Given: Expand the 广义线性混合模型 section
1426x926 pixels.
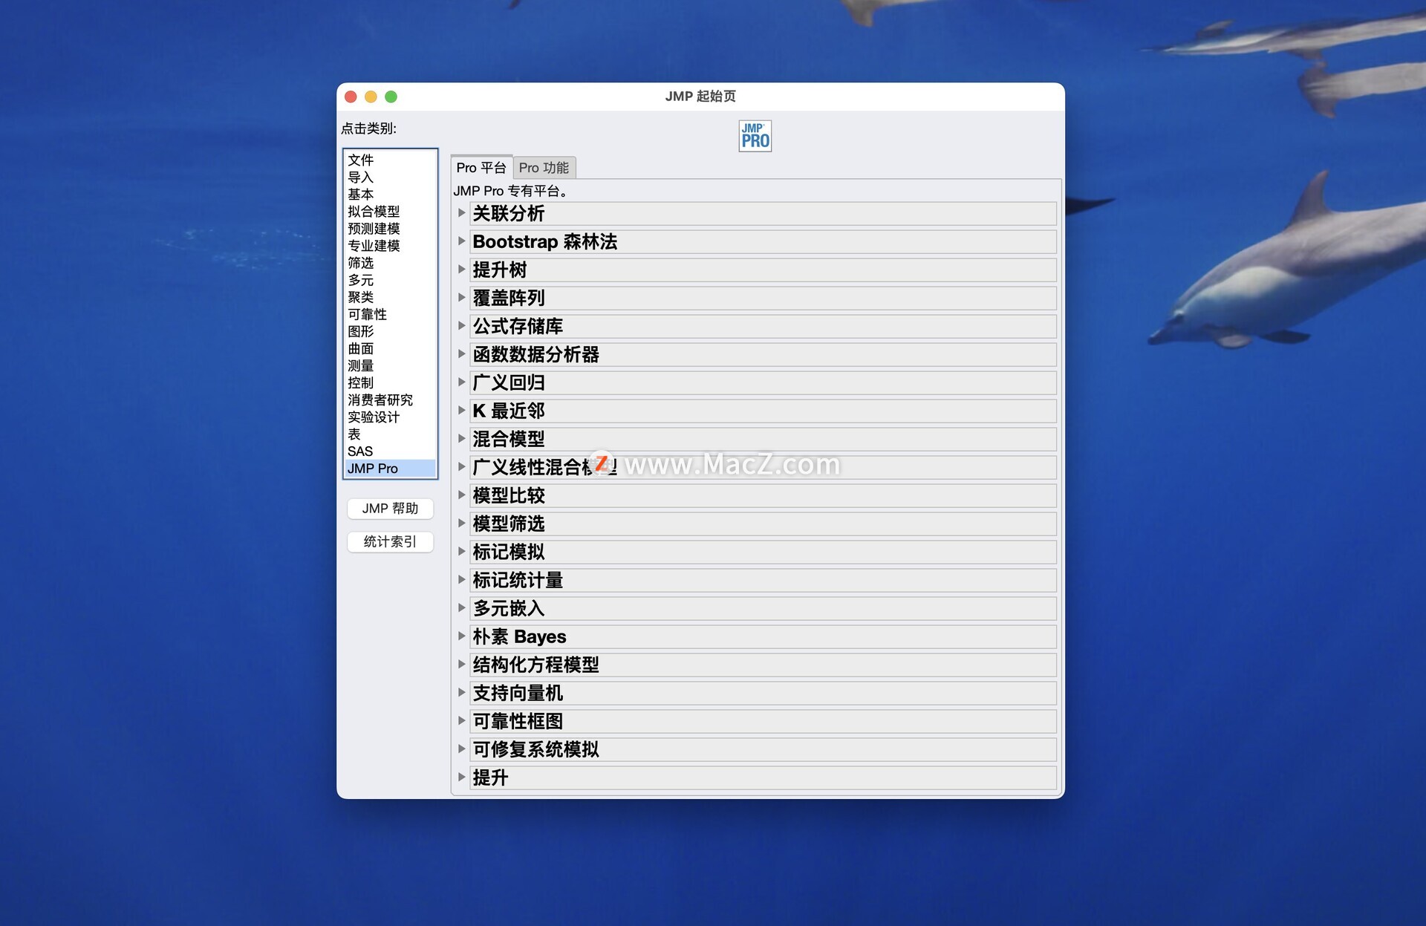Looking at the screenshot, I should (461, 467).
